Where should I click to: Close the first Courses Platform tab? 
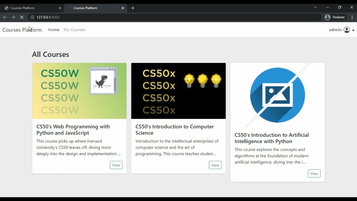click(60, 8)
